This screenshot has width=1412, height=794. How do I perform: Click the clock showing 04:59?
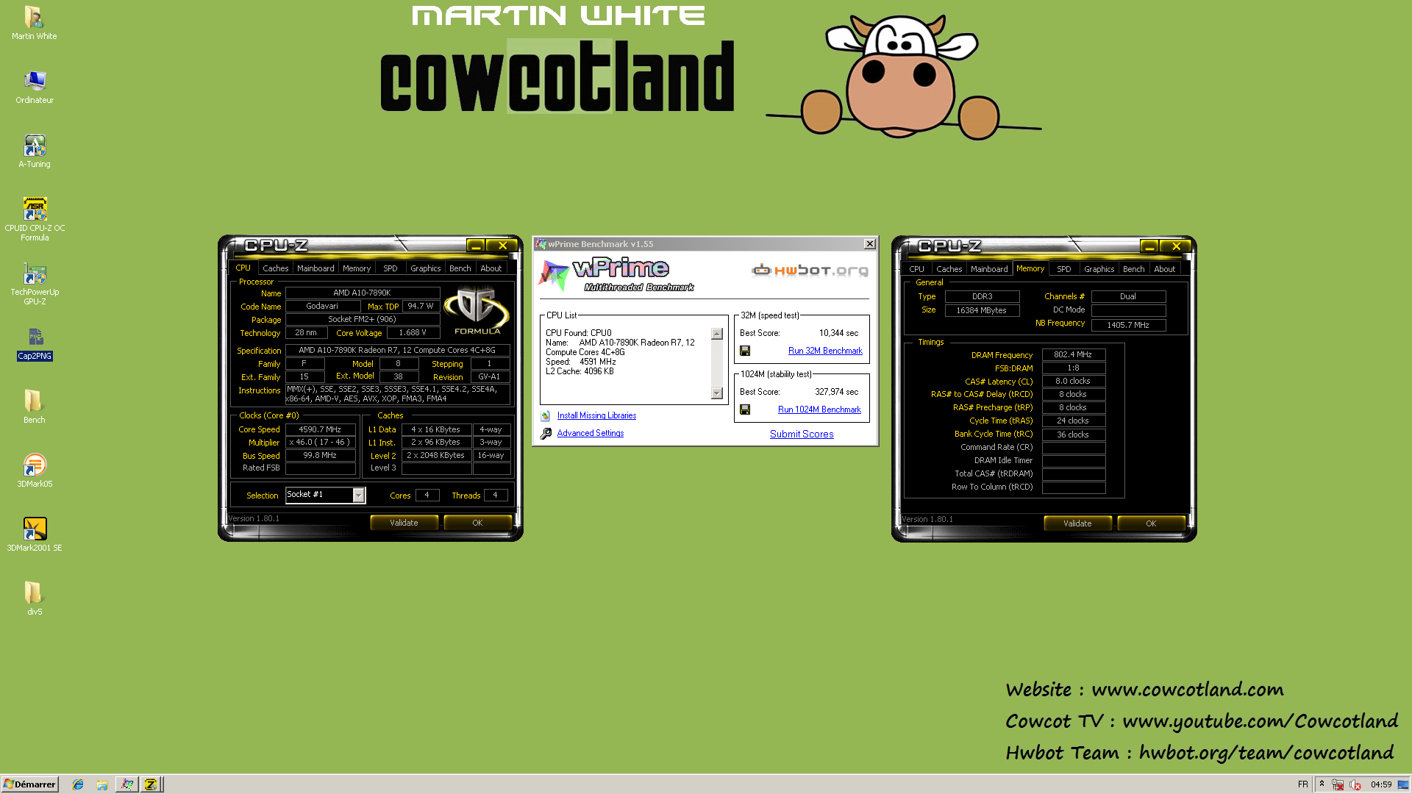pos(1380,785)
